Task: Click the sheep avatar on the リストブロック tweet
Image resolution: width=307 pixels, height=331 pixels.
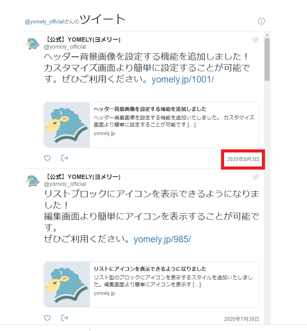Action: point(32,181)
